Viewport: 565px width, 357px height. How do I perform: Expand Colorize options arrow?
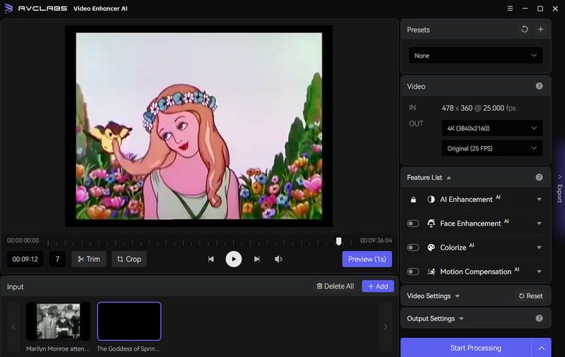point(539,248)
